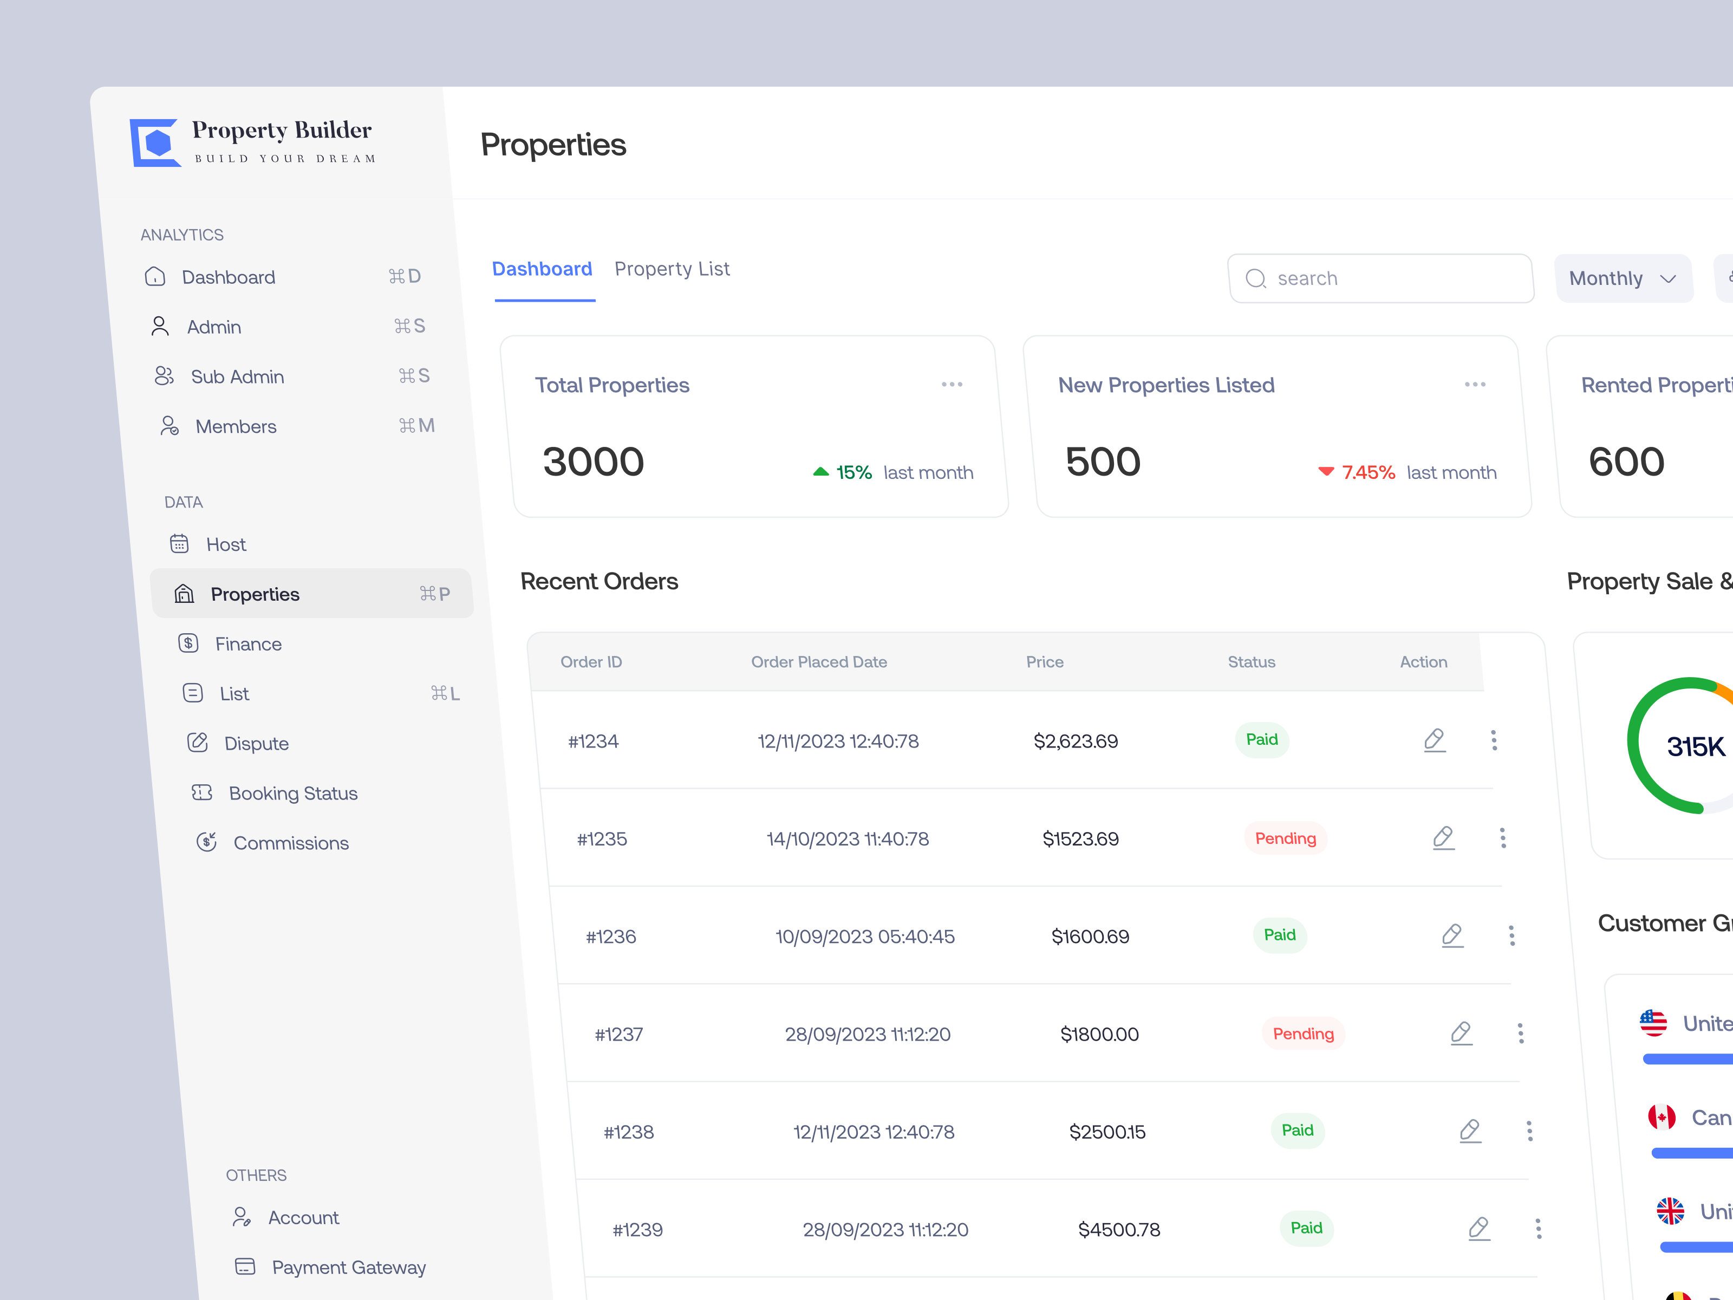Select the Dashboard tab above the cards
Viewport: 1733px width, 1300px height.
pos(542,269)
